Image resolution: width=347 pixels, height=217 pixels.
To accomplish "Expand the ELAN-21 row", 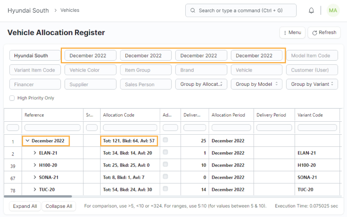I will tap(35, 153).
